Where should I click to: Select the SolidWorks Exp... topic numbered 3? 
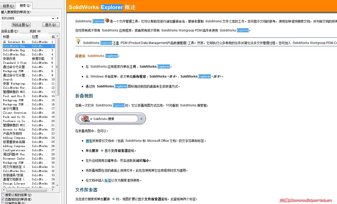(x=29, y=50)
